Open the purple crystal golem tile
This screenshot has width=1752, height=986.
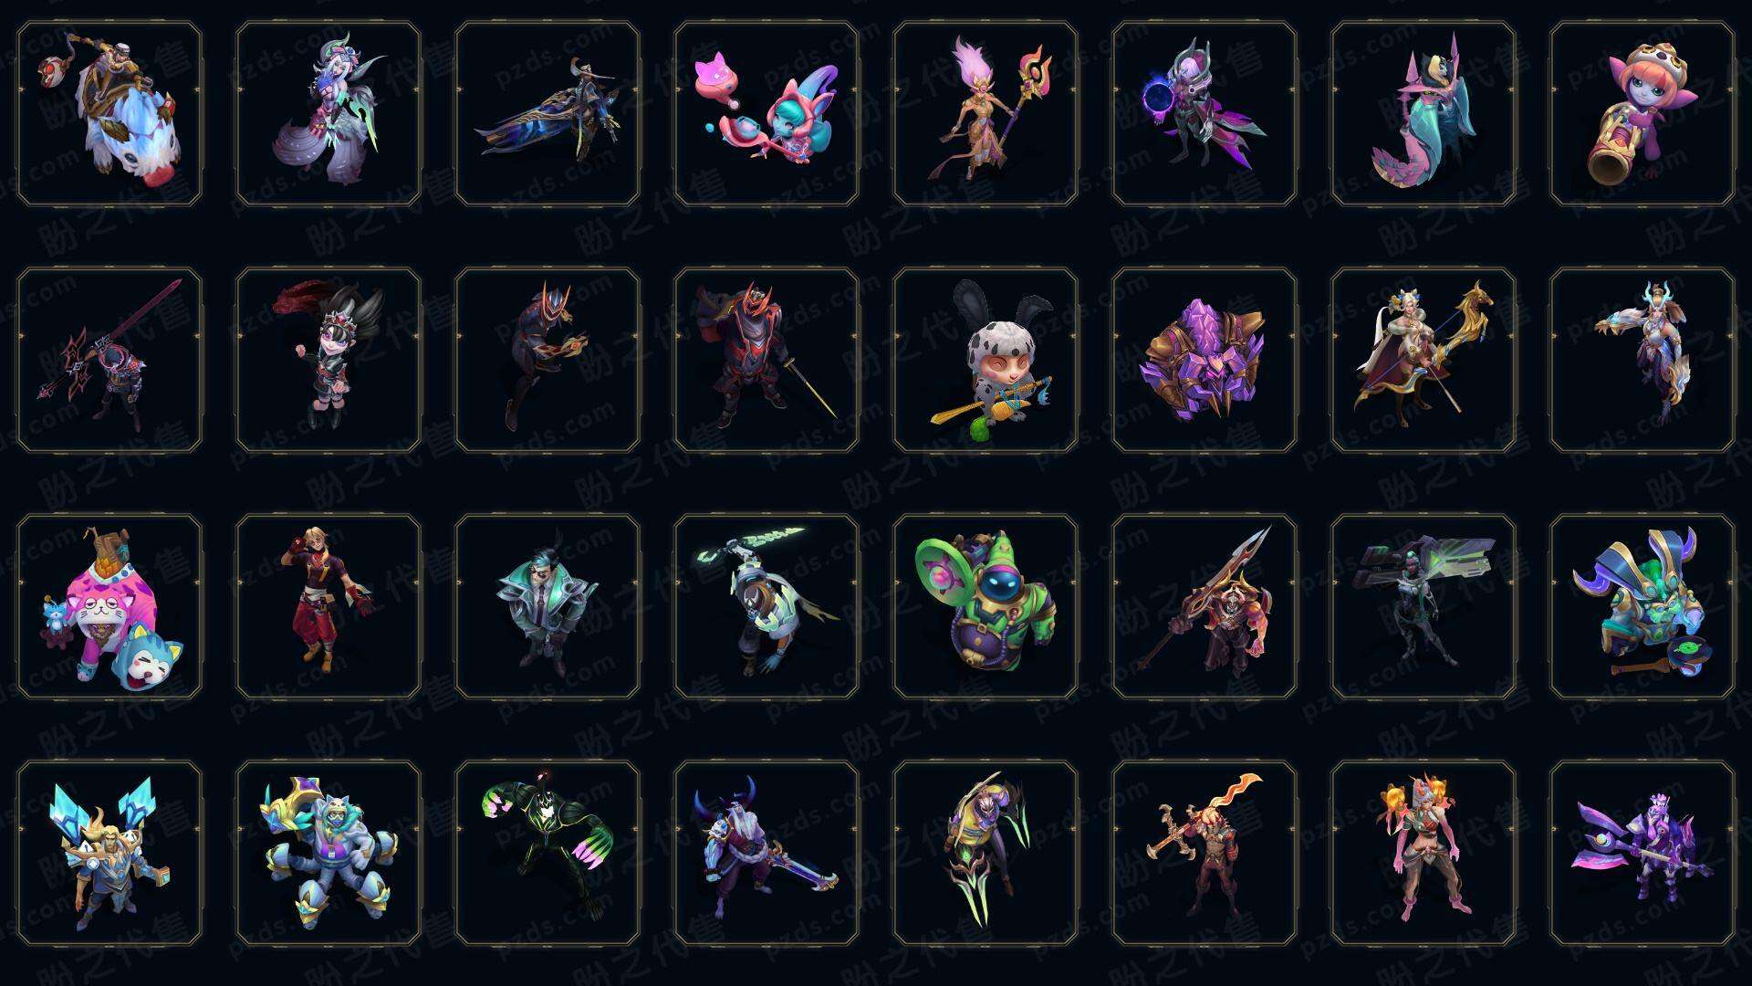[1204, 361]
